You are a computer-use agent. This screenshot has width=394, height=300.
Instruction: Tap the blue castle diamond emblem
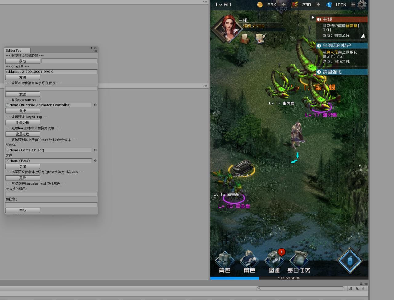(x=350, y=261)
